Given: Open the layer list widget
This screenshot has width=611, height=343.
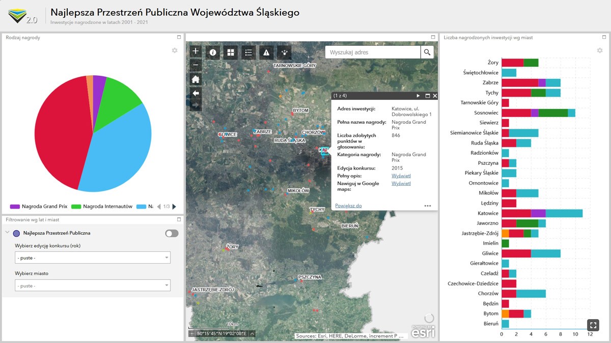Looking at the screenshot, I should (248, 52).
